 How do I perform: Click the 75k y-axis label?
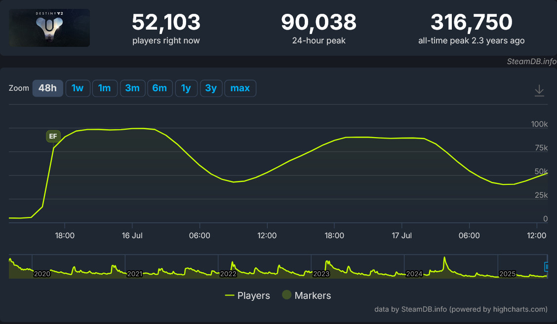click(x=541, y=148)
